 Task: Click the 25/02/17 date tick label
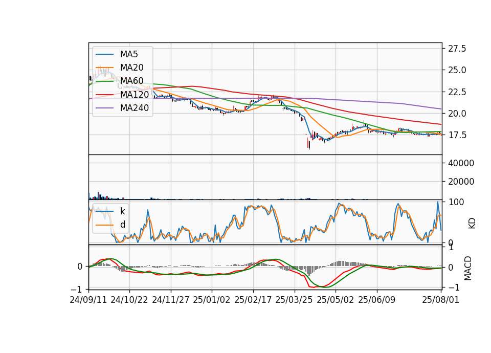coord(253,300)
